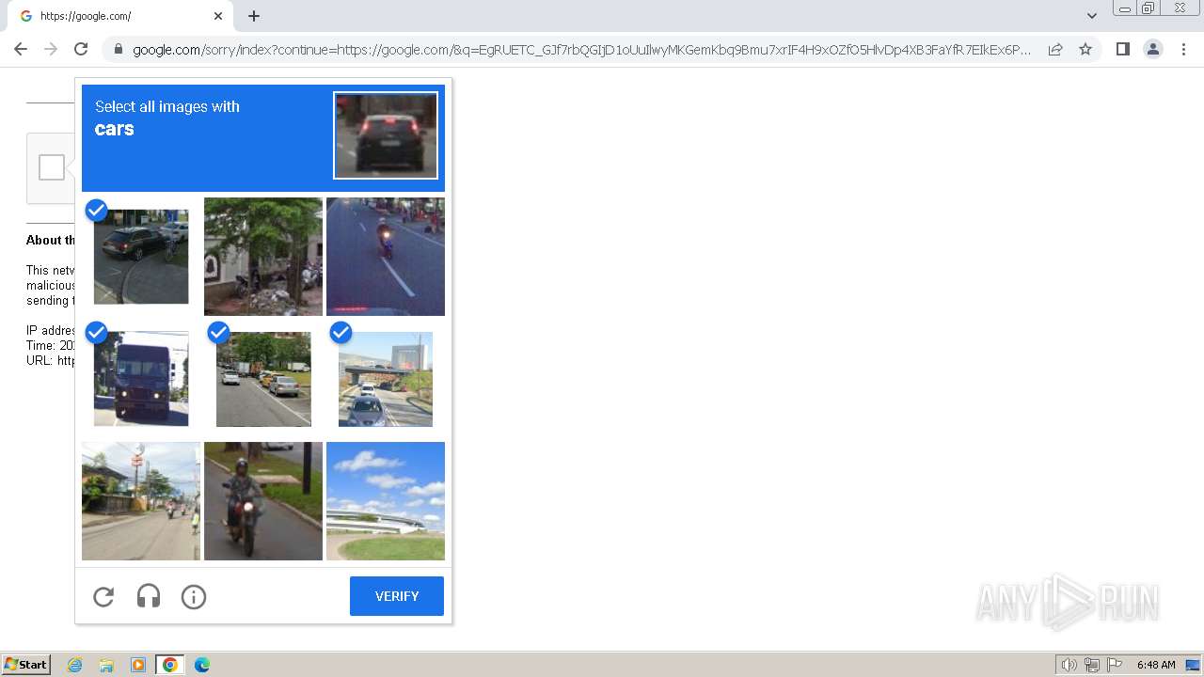1204x677 pixels.
Task: Get an audio challenge via headphones icon
Action: 149,597
